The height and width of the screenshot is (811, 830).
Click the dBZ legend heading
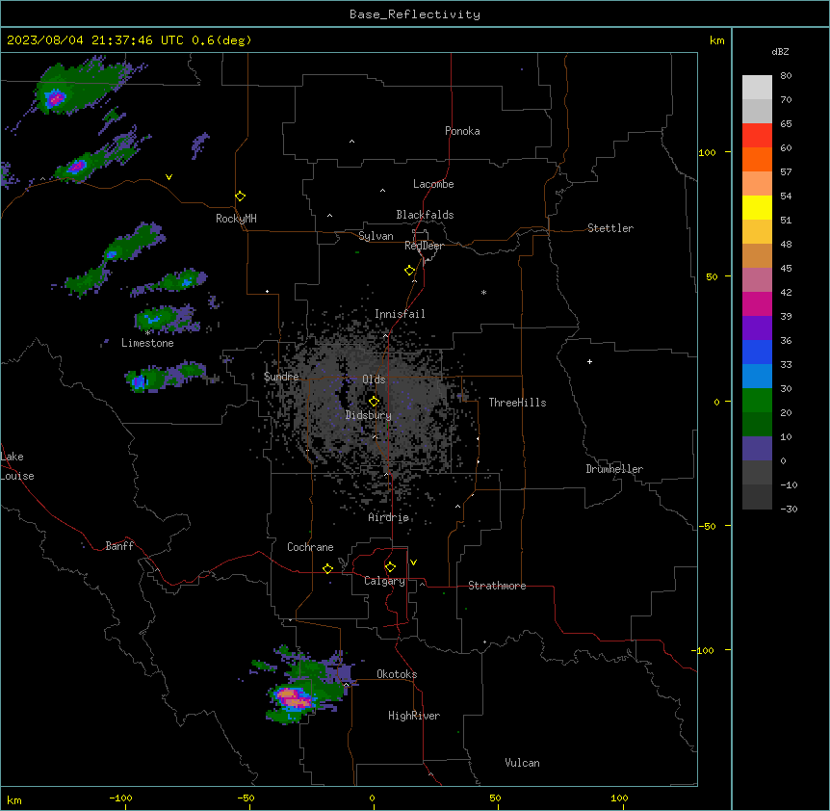tap(780, 51)
